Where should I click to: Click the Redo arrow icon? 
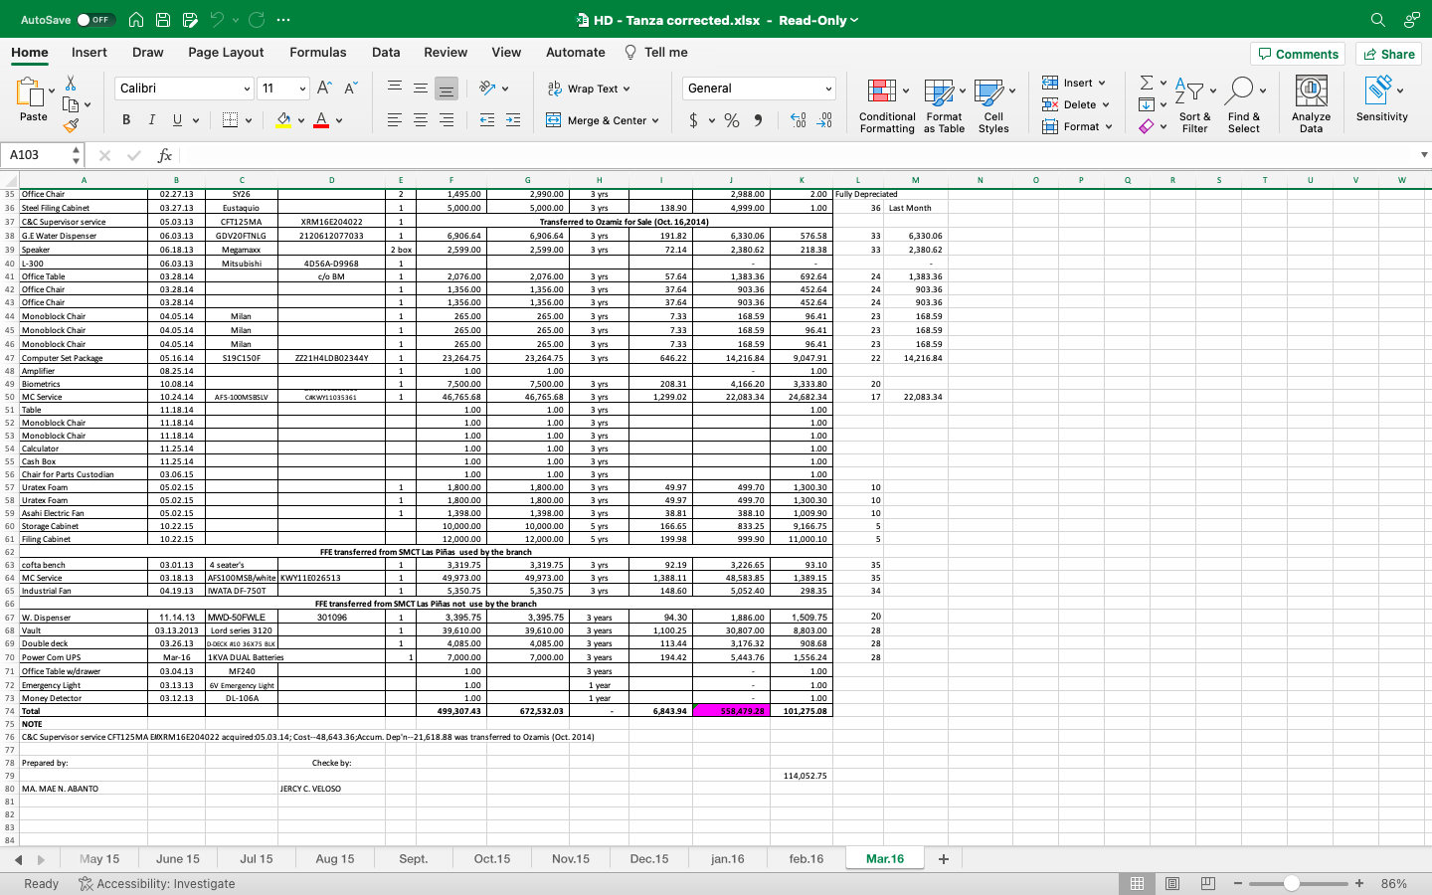coord(257,20)
